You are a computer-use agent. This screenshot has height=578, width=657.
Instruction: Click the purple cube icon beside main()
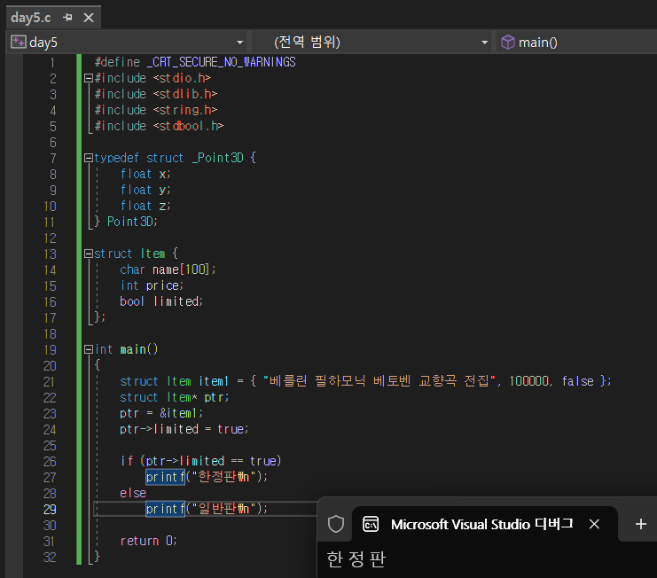pyautogui.click(x=508, y=43)
